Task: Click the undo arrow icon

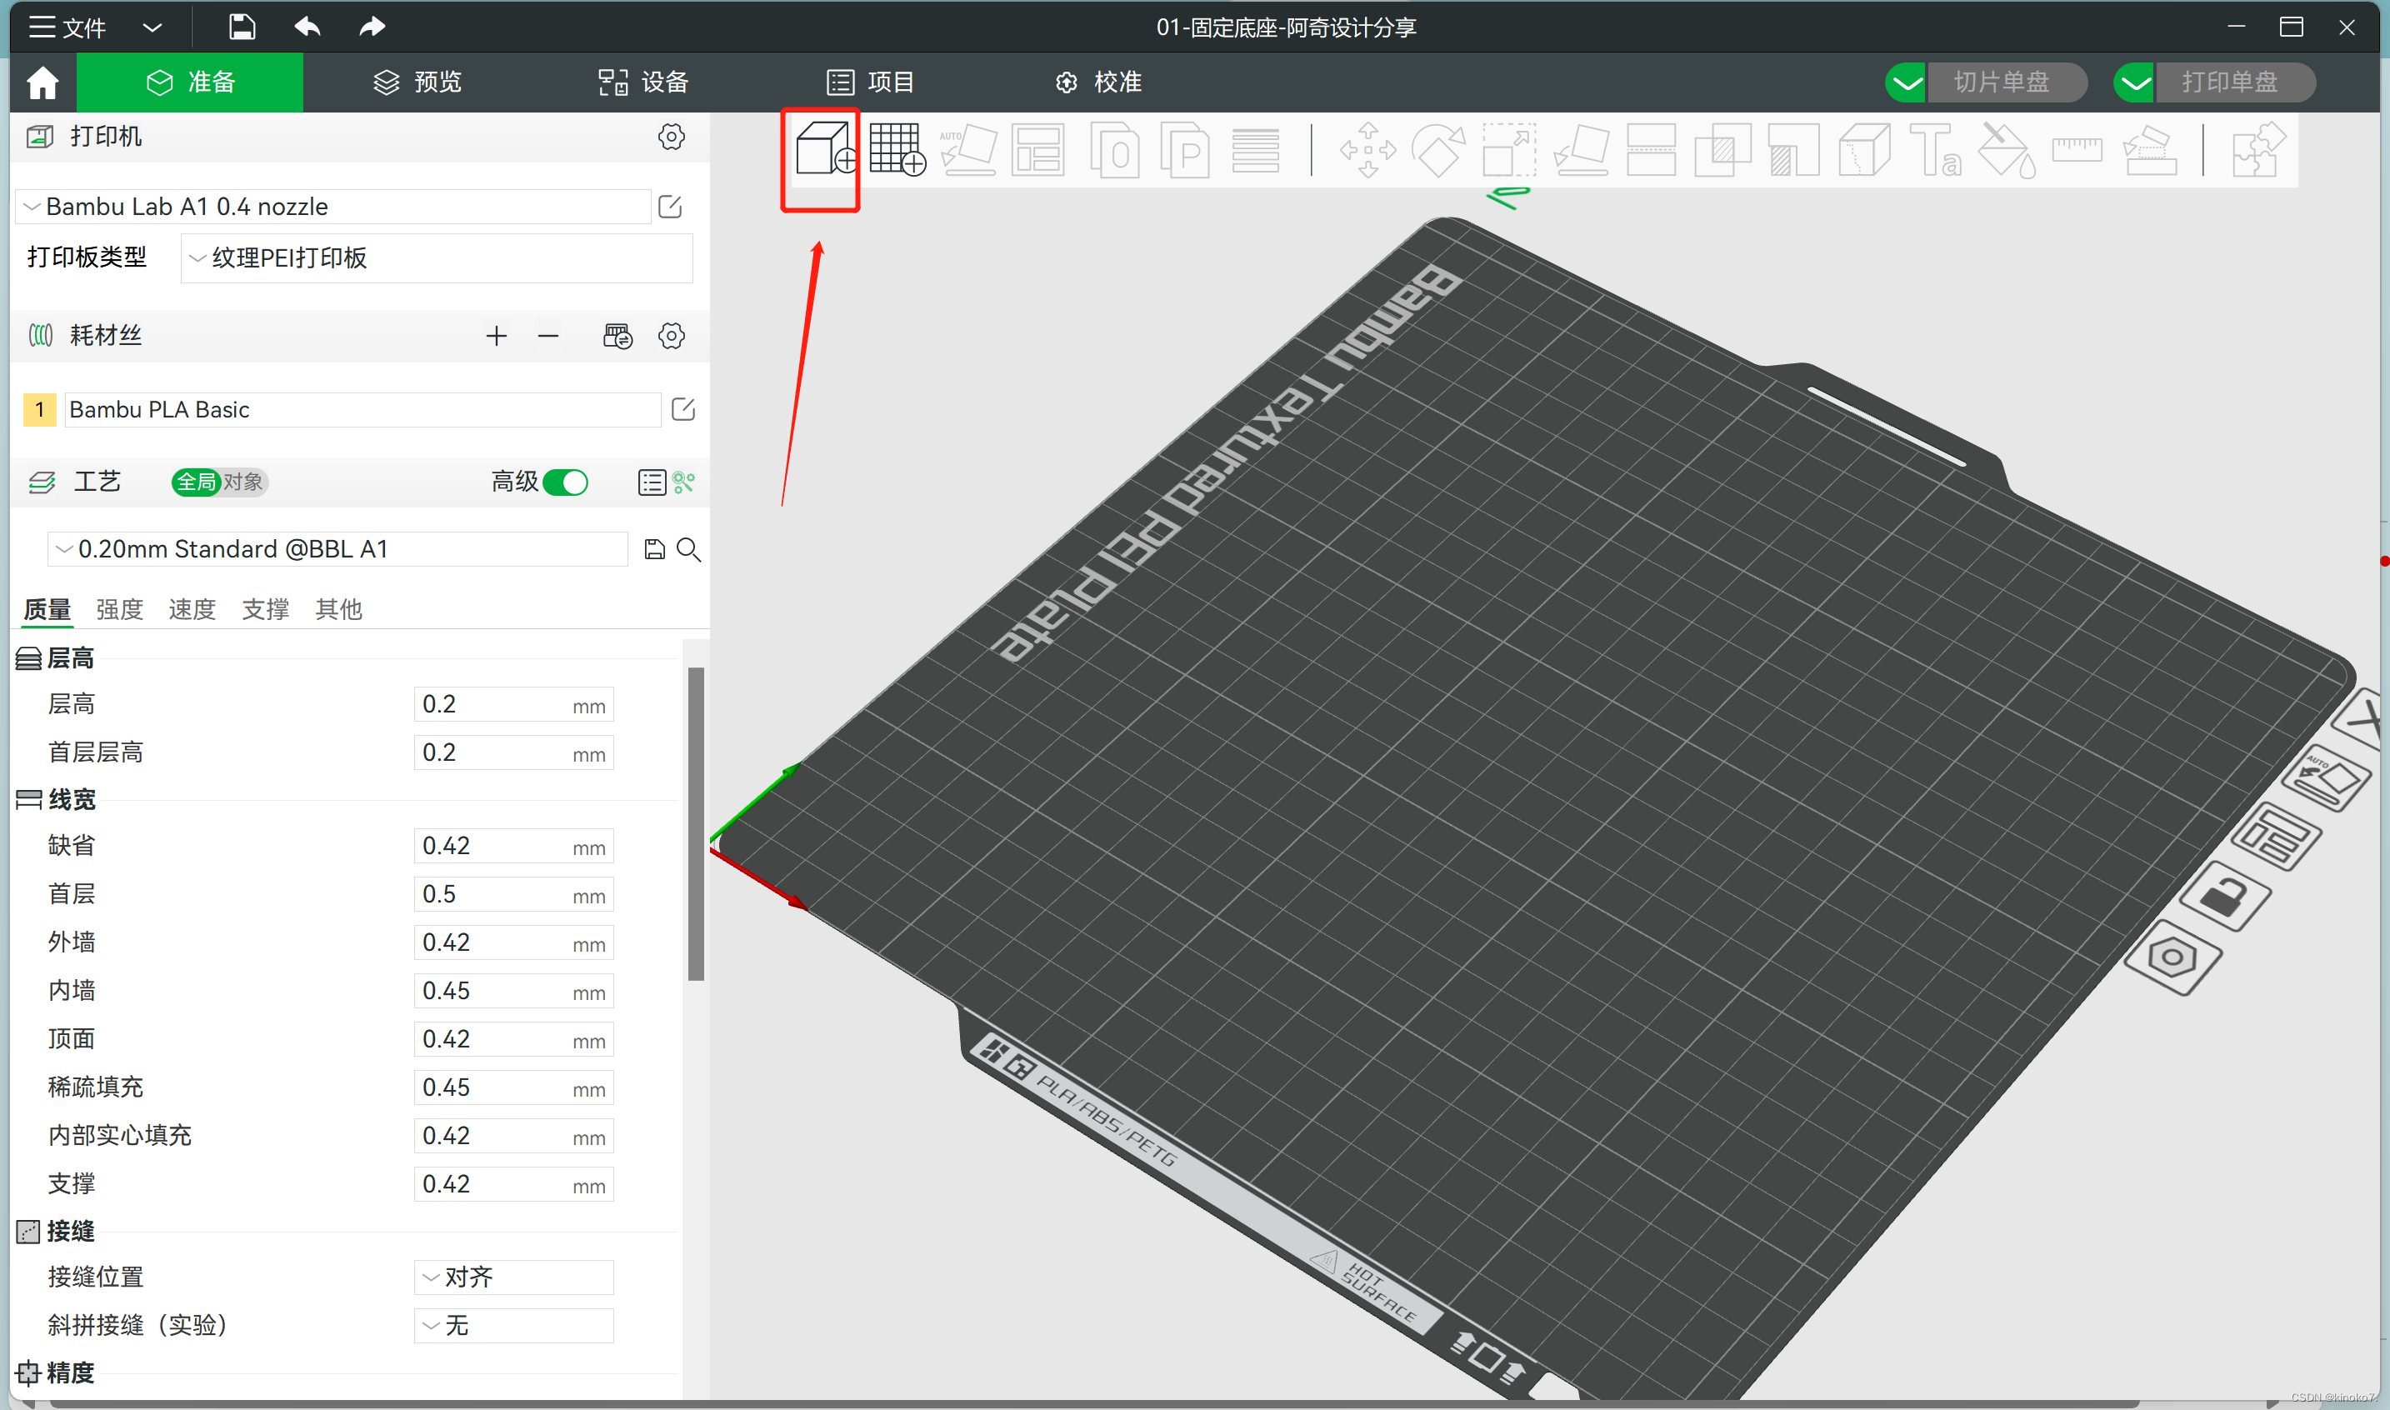Action: tap(307, 27)
